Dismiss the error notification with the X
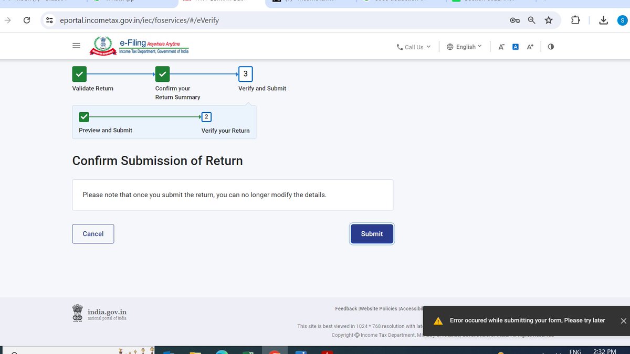Image resolution: width=630 pixels, height=354 pixels. pos(623,321)
